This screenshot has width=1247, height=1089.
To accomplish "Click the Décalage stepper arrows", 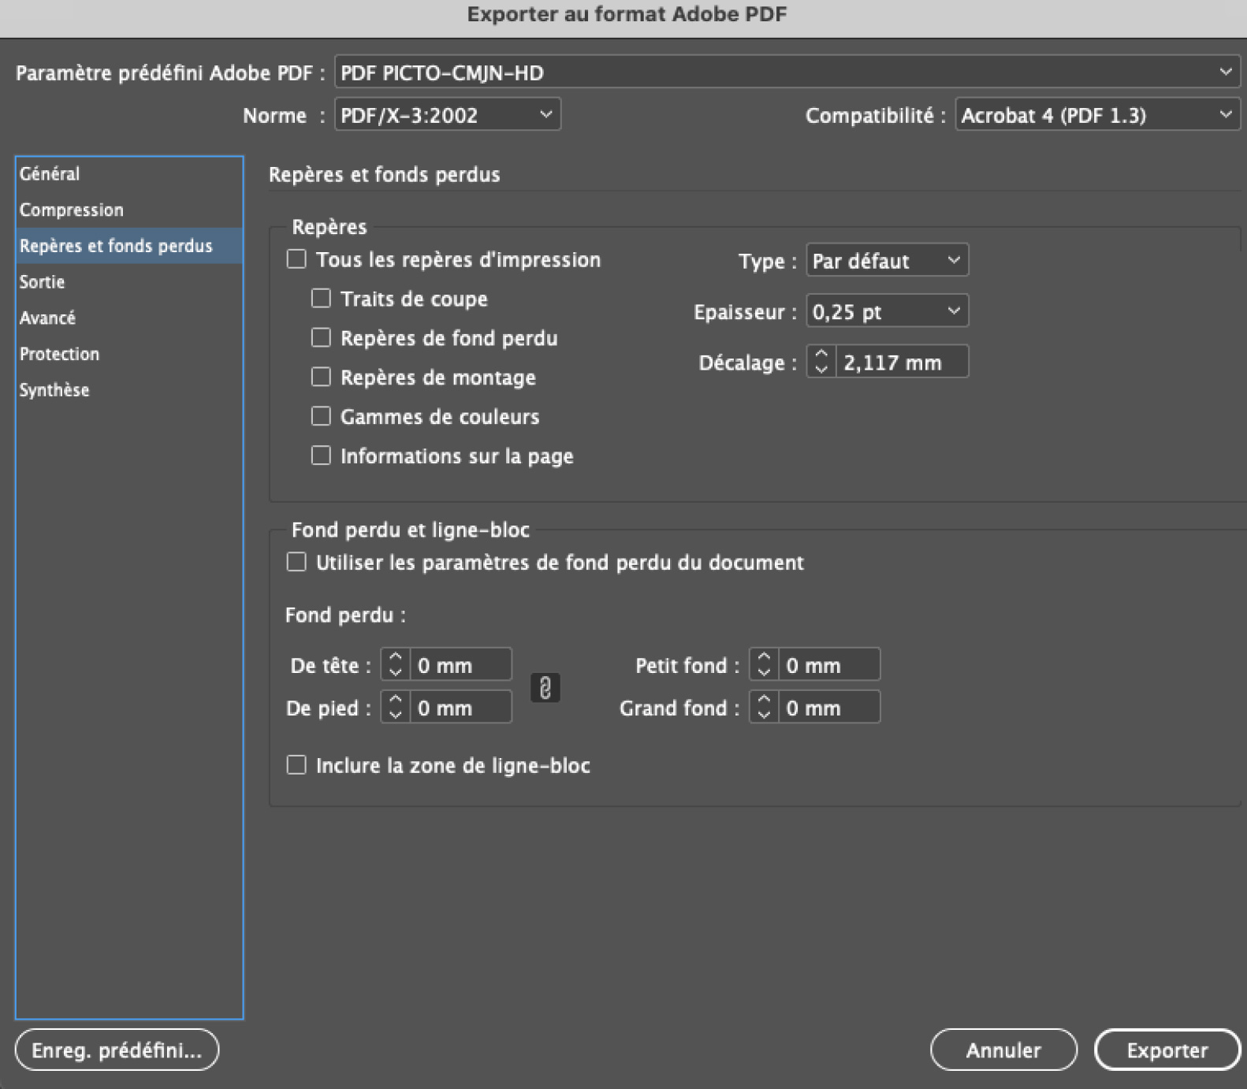I will pyautogui.click(x=821, y=362).
